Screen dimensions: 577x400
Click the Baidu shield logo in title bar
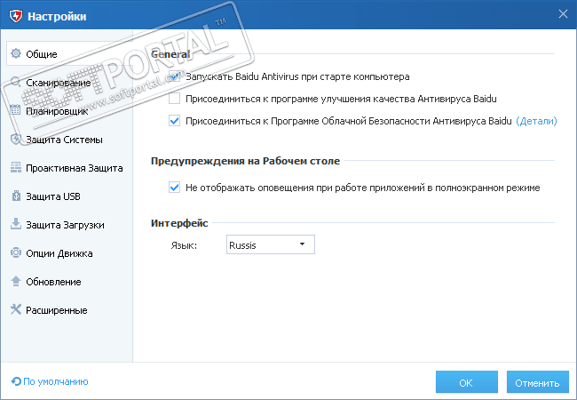(16, 16)
